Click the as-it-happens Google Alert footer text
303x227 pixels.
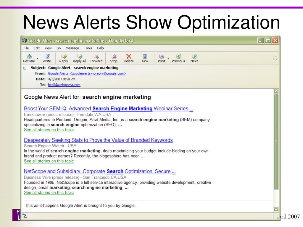80,205
